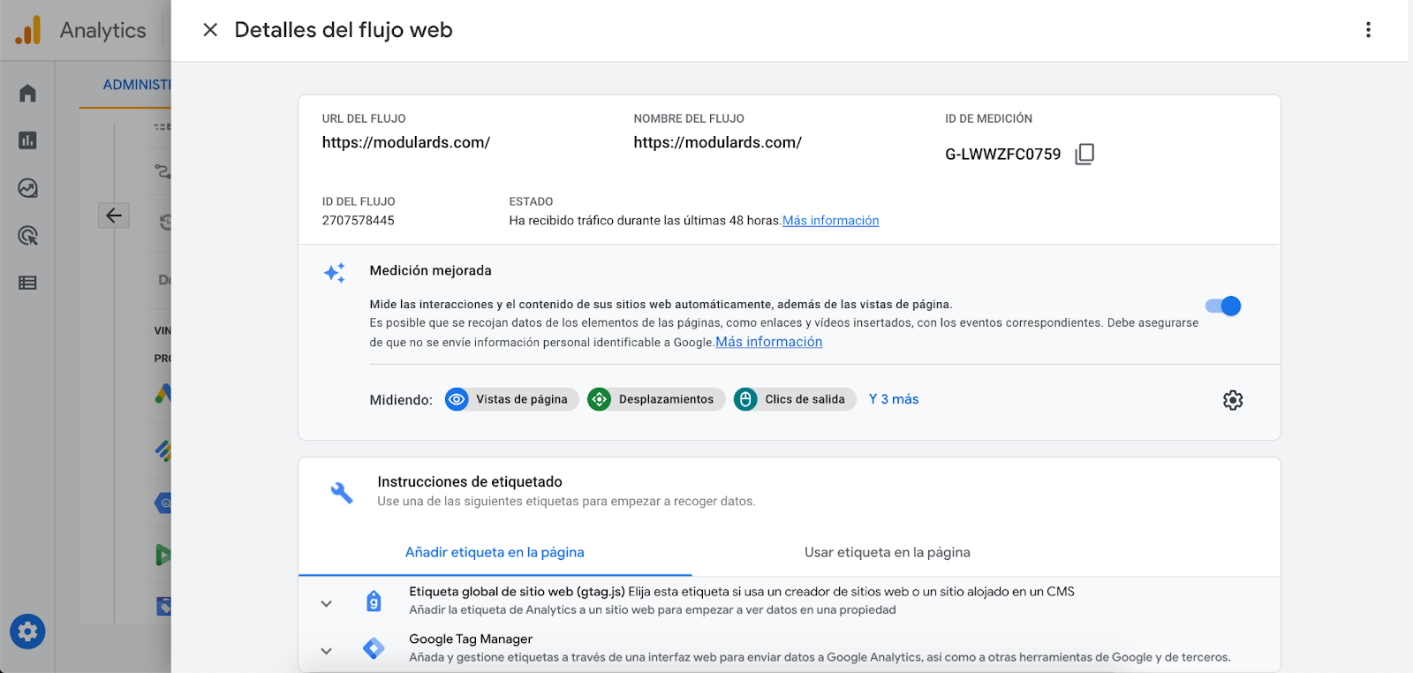Select Añadir etiqueta en la página tab
1413x673 pixels.
[495, 552]
